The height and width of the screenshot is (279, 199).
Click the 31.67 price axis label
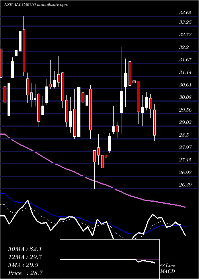(x=185, y=60)
